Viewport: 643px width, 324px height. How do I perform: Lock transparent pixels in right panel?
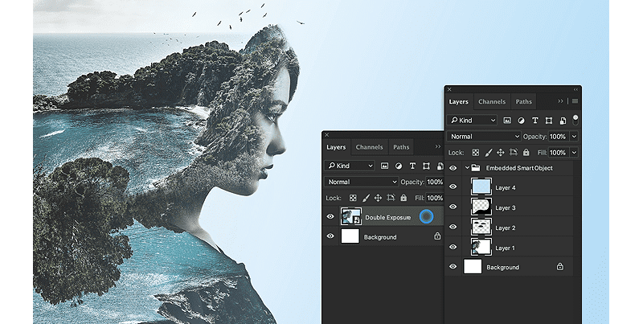(475, 153)
